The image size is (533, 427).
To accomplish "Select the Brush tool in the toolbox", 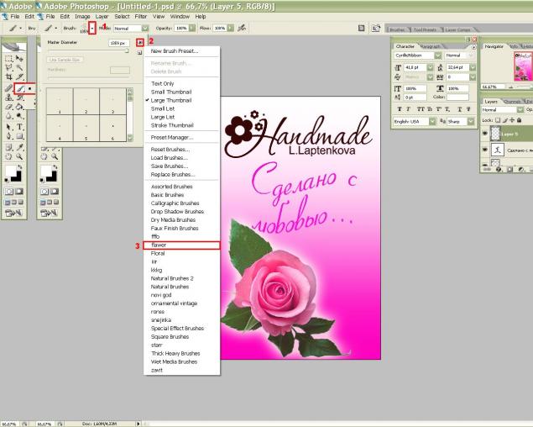I will tap(19, 87).
